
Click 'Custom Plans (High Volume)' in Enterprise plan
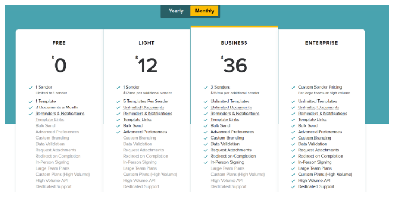[x=325, y=175]
